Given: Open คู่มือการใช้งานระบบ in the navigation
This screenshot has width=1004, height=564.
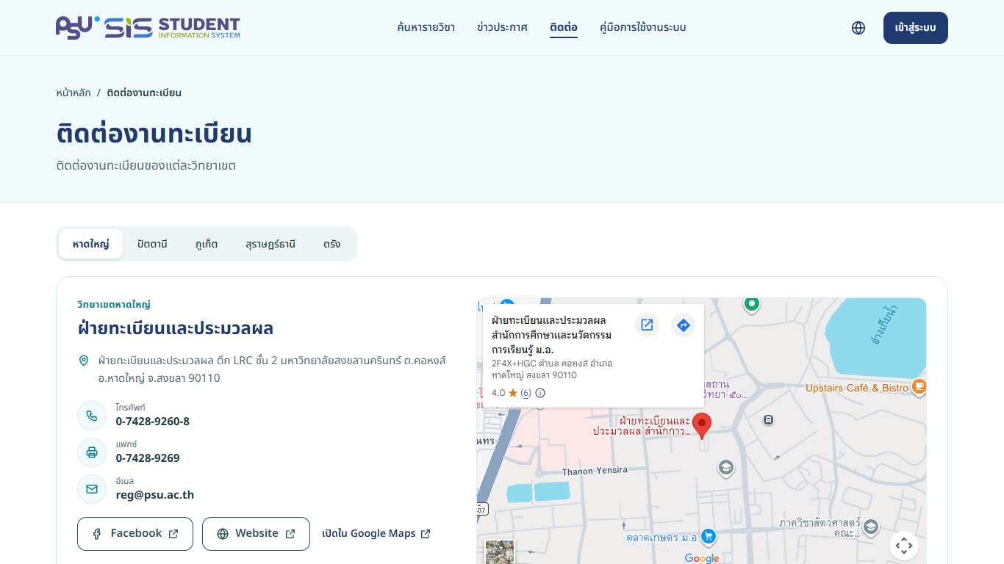Looking at the screenshot, I should (643, 27).
